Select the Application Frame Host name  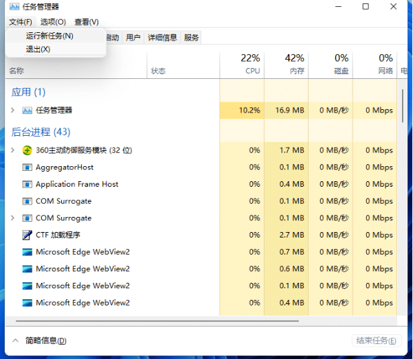coord(77,184)
